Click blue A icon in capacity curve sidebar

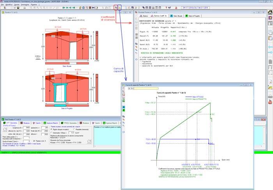[124, 107]
